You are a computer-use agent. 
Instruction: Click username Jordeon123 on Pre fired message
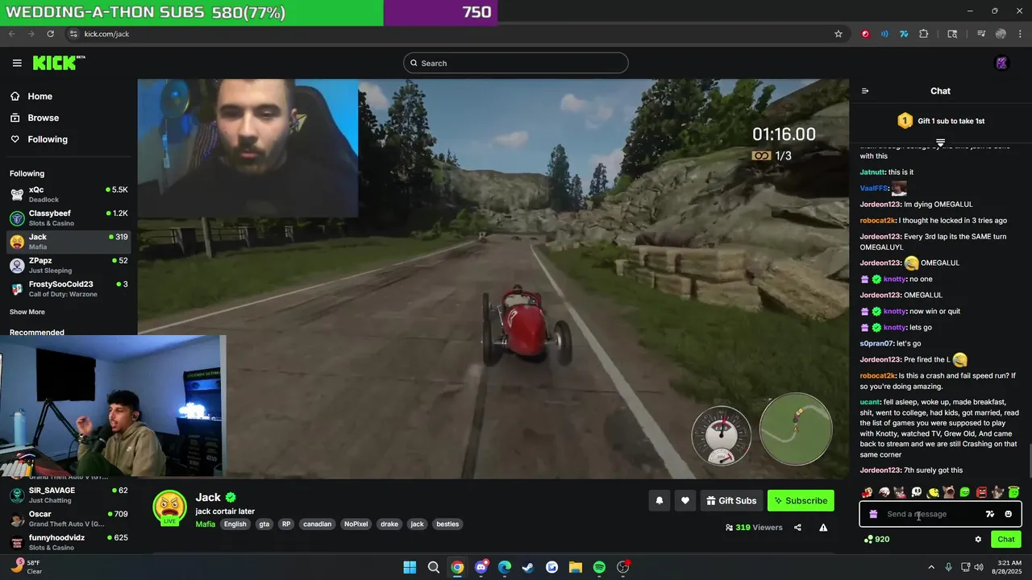point(880,359)
